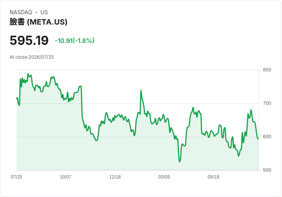Click the META.US stock title

pyautogui.click(x=38, y=22)
